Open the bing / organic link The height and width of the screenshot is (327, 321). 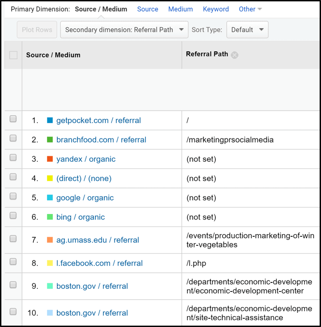(x=80, y=217)
